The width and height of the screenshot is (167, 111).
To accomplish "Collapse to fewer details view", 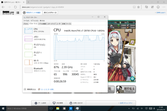I will [30, 89].
